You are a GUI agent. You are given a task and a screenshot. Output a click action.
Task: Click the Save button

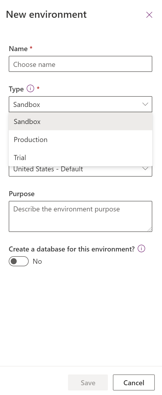(x=88, y=382)
